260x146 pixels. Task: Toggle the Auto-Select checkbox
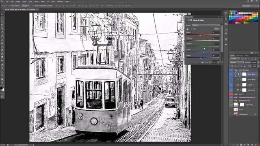coord(10,6)
